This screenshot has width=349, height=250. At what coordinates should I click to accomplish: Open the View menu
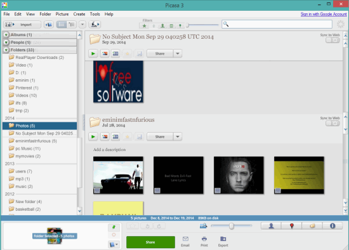point(30,14)
